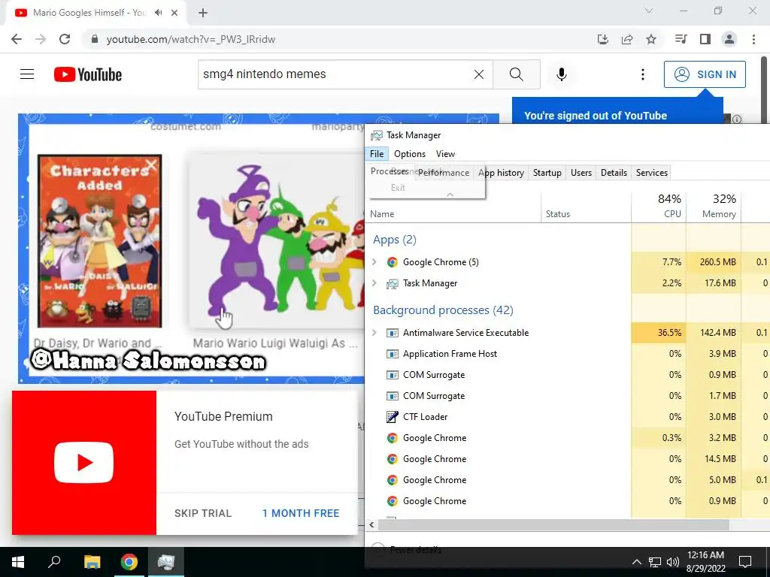This screenshot has width=770, height=577.
Task: Go to YouTube home via logo
Action: [x=88, y=74]
